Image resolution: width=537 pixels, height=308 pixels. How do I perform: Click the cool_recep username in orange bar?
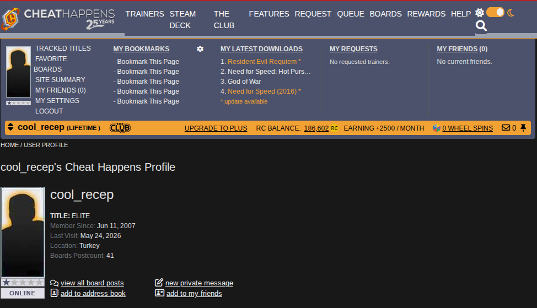(41, 127)
